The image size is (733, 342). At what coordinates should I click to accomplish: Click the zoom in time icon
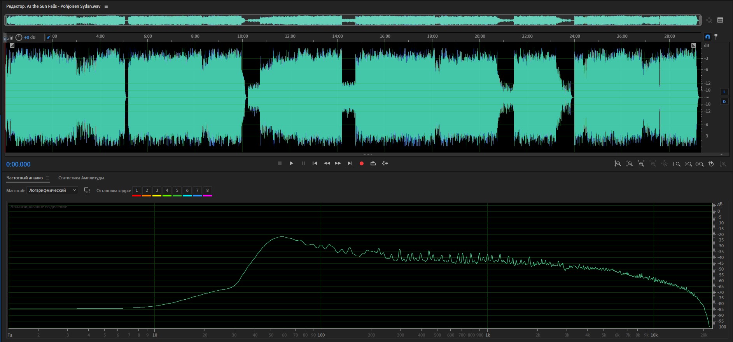641,164
